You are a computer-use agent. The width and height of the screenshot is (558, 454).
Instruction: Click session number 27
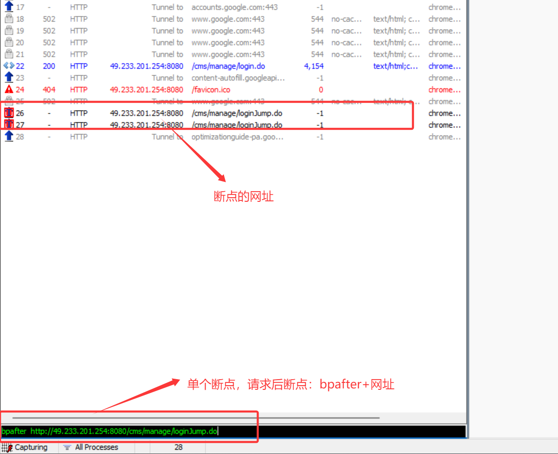[x=20, y=125]
